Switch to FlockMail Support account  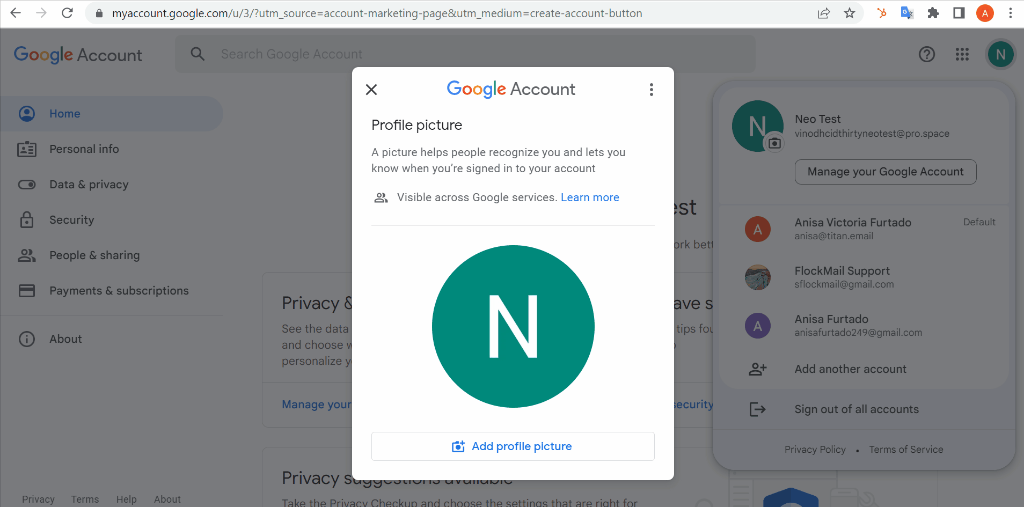point(864,277)
